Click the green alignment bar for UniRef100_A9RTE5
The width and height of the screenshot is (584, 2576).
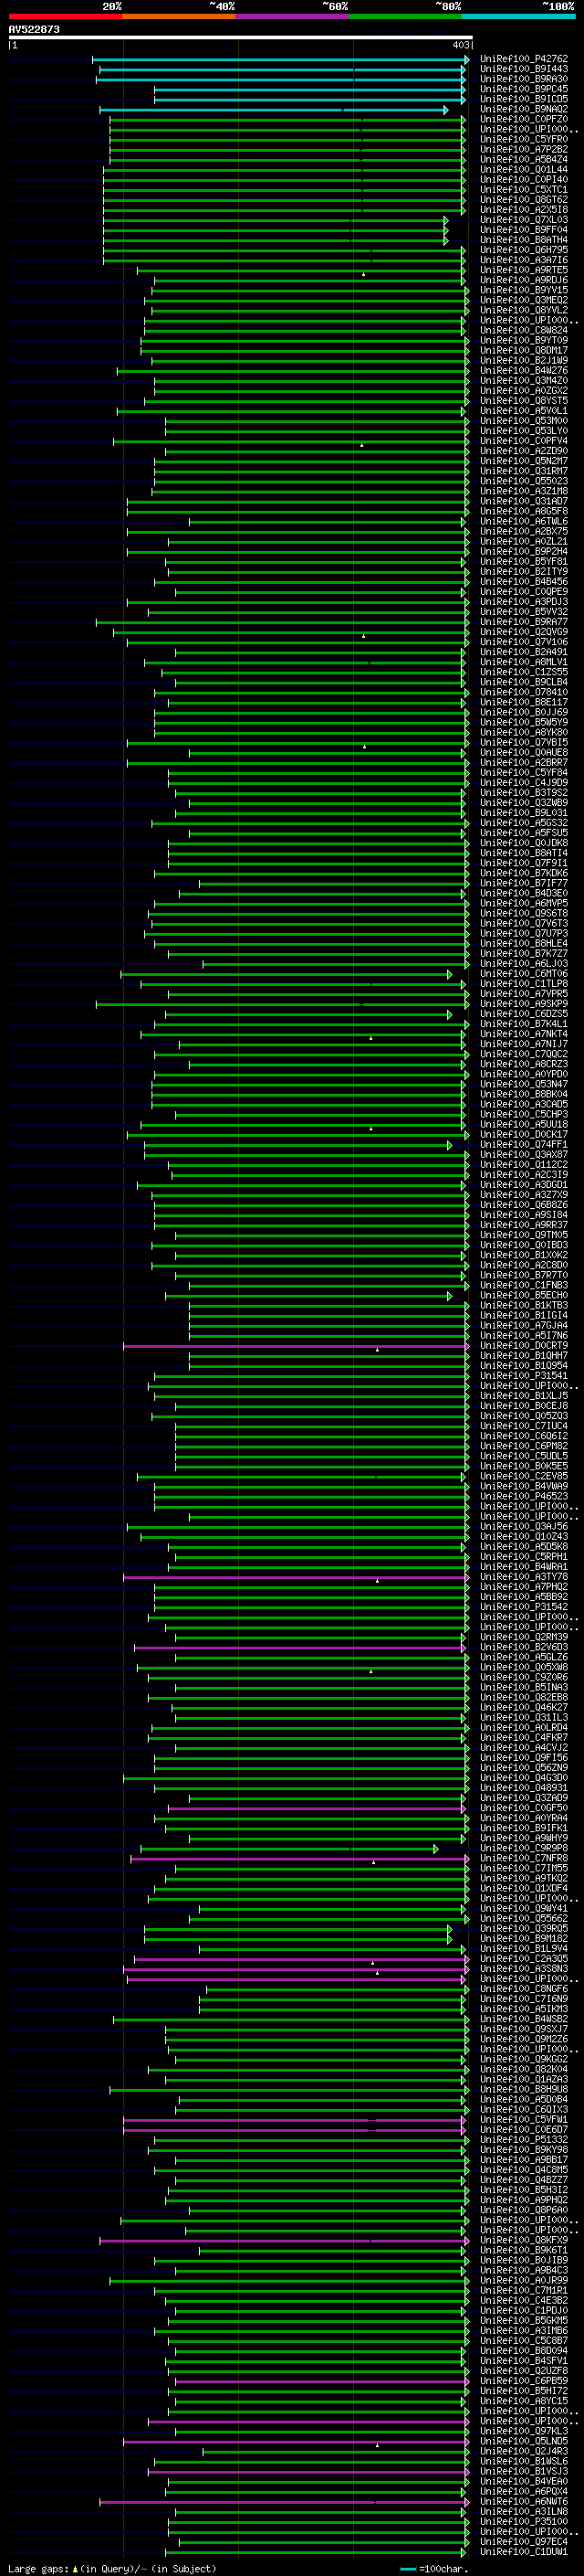point(300,271)
